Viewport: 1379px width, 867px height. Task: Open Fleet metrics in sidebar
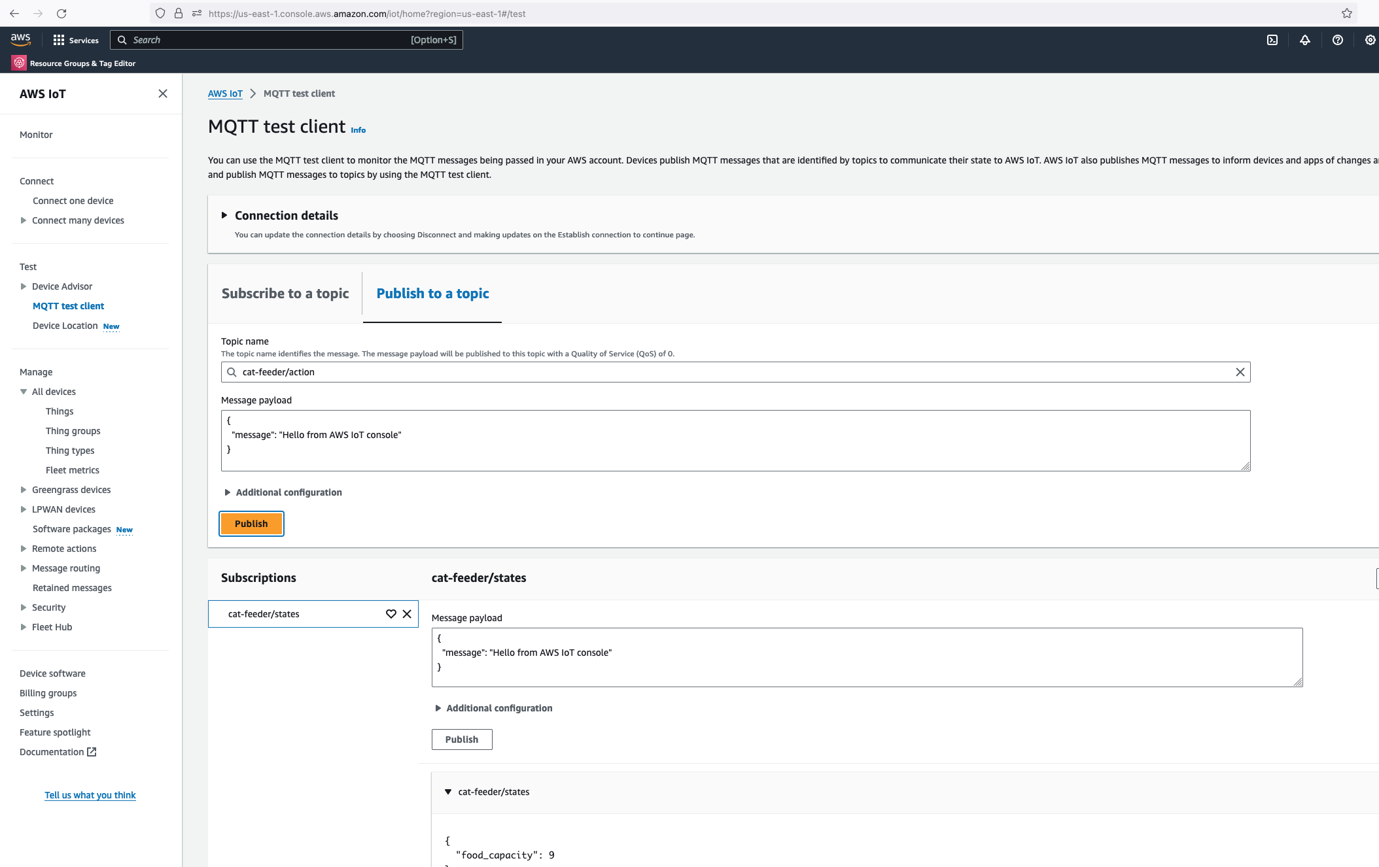pos(73,470)
